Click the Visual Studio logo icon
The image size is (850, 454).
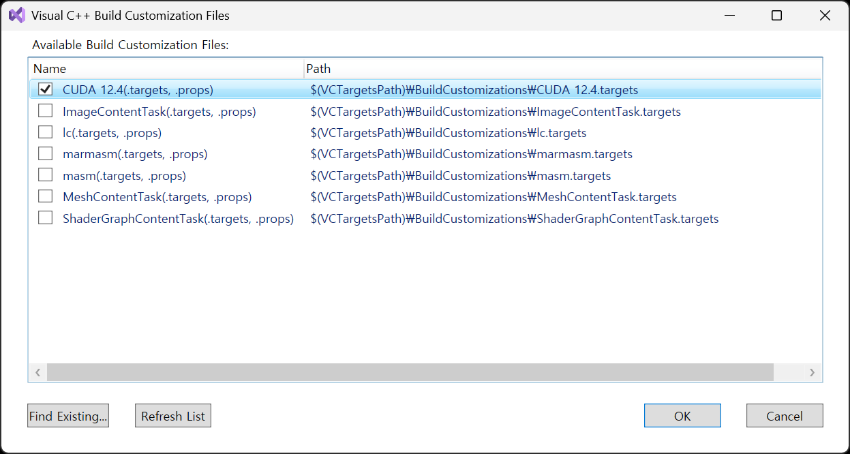(17, 15)
